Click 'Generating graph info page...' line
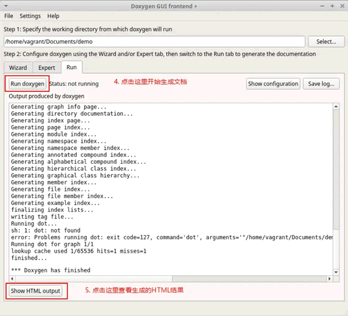 pyautogui.click(x=59, y=107)
